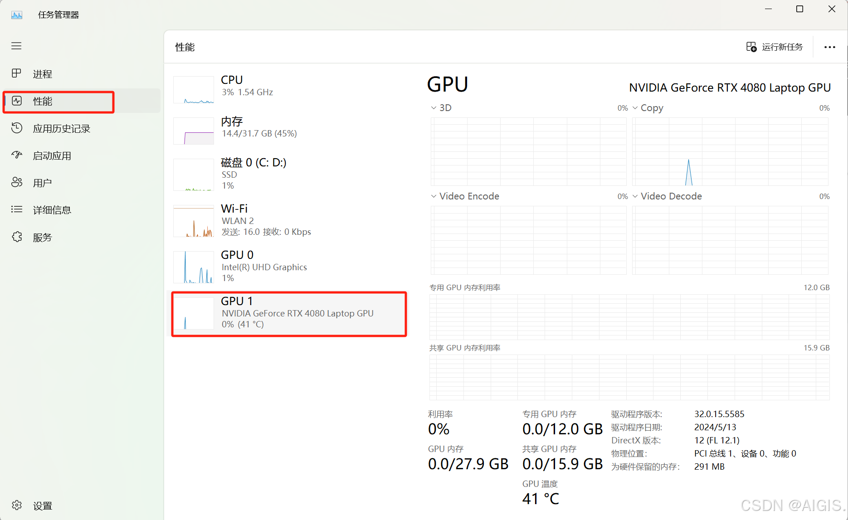This screenshot has height=520, width=848.
Task: Open 设置 at the sidebar bottom
Action: [x=43, y=506]
